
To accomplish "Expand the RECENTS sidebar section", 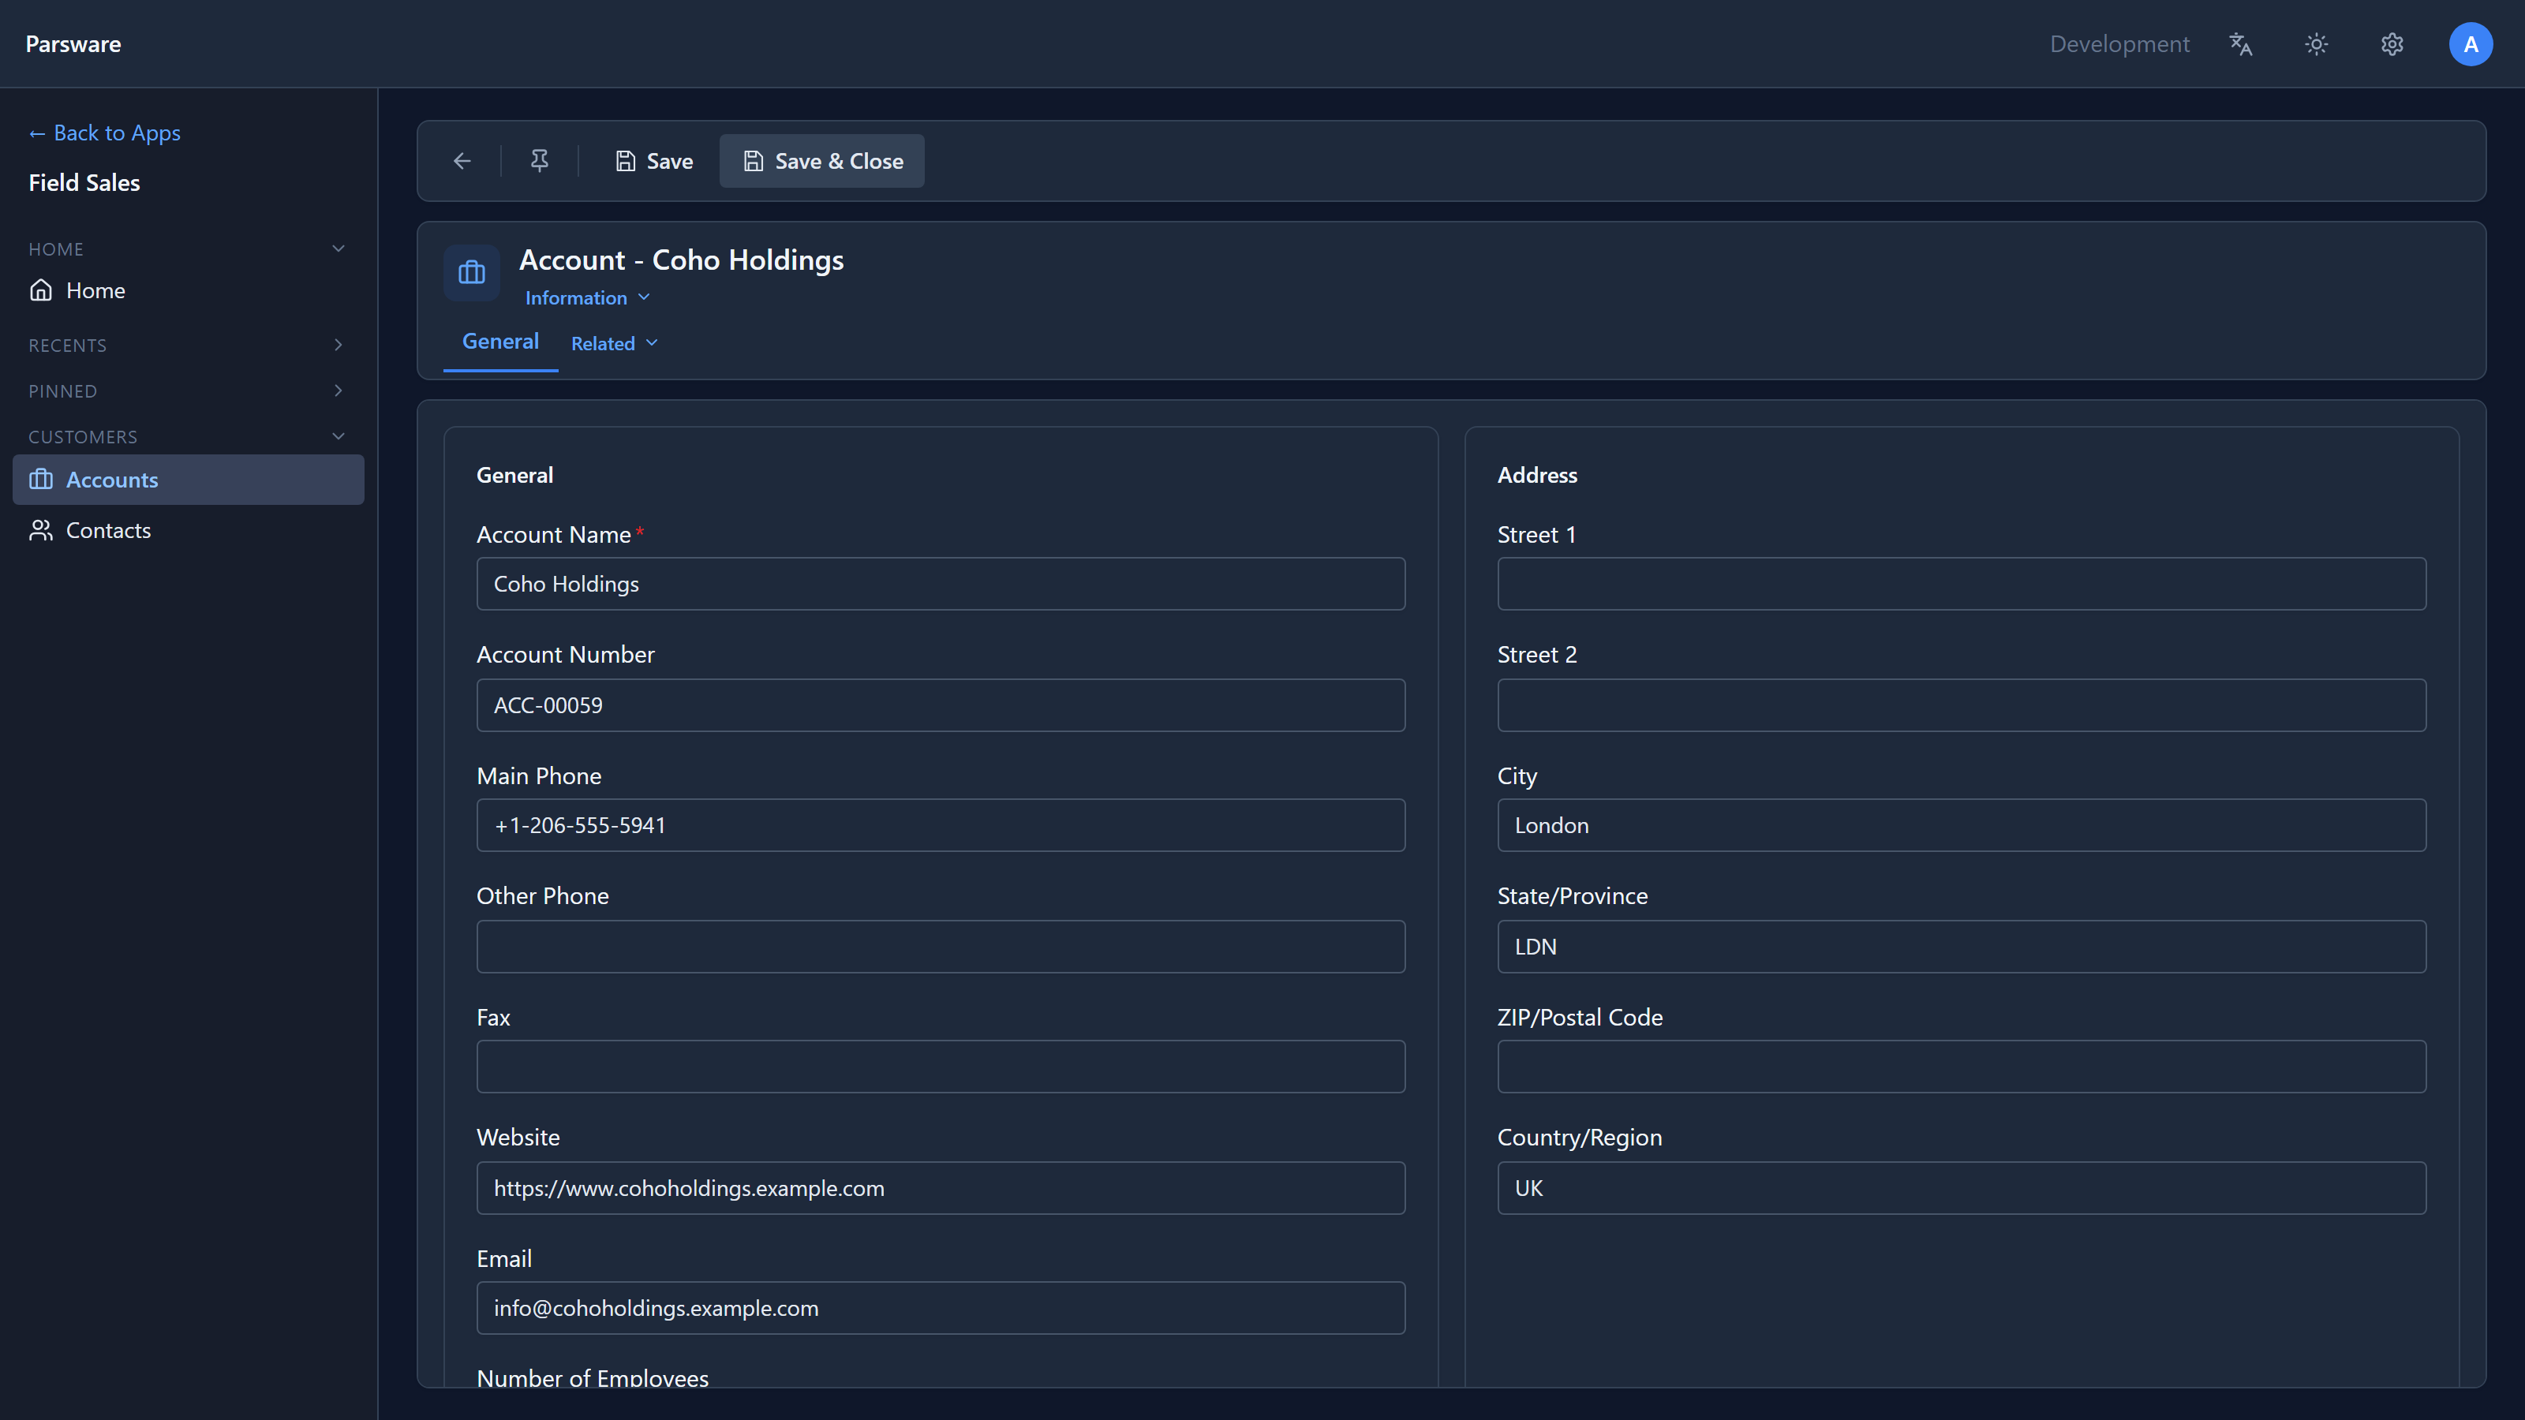I will pos(339,345).
